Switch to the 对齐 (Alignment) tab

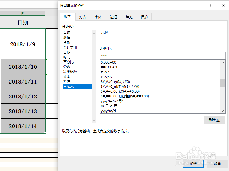tap(83, 17)
